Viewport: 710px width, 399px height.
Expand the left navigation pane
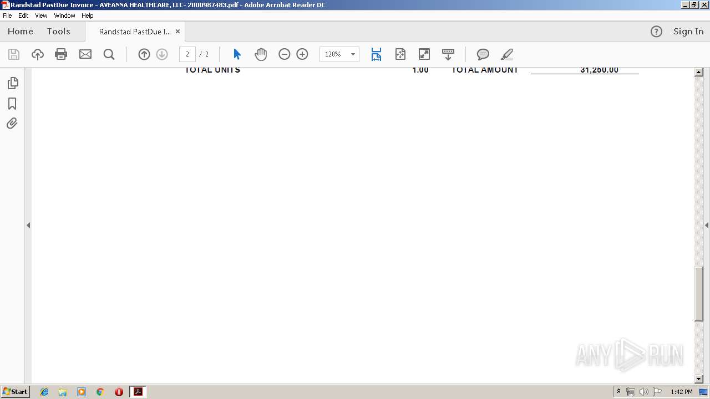[x=28, y=225]
